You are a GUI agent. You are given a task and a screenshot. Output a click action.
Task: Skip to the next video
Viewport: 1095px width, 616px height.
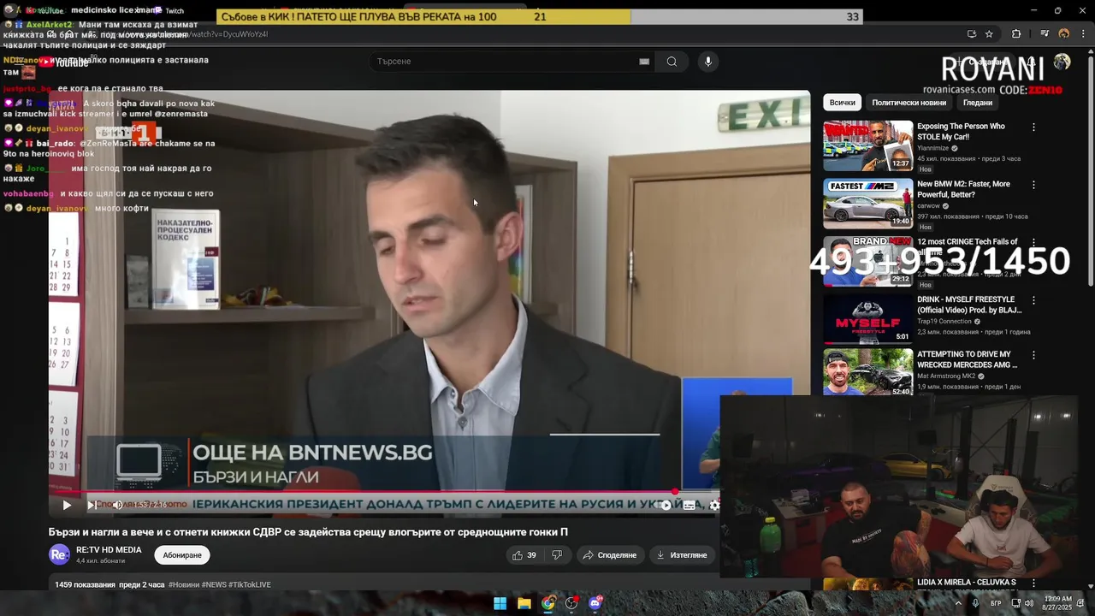pos(91,505)
